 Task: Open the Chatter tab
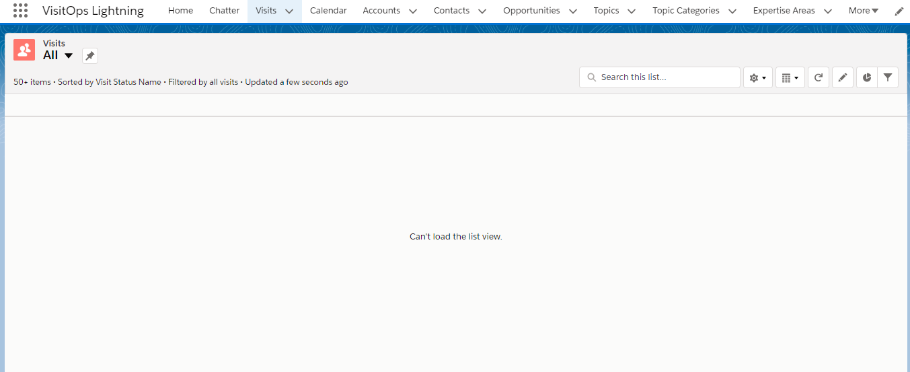[225, 11]
